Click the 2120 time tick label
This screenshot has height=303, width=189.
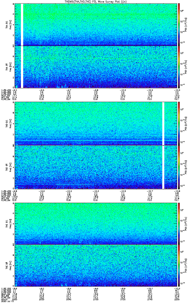click(123, 299)
